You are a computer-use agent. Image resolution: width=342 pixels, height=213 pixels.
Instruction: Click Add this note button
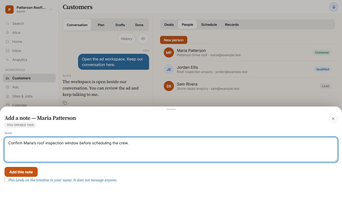[21, 172]
